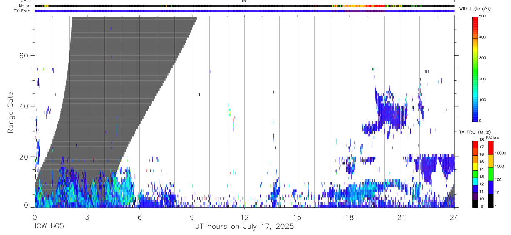This screenshot has width=511, height=235.
Task: Pick the blue bottom of width colorbar
Action: click(475, 116)
